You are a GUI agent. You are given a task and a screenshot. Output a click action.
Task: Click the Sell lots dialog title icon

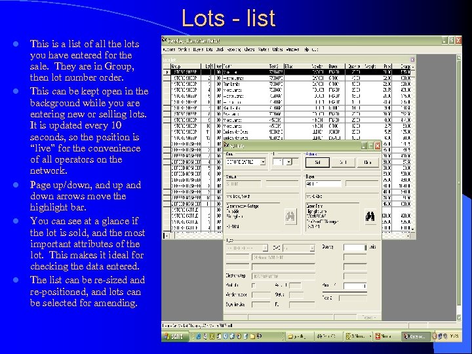click(x=227, y=146)
